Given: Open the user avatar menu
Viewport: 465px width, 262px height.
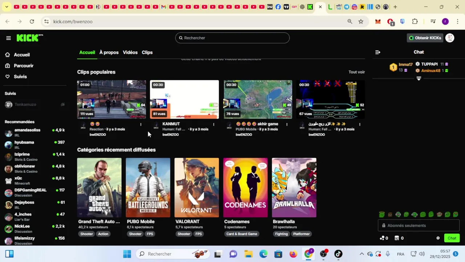Looking at the screenshot, I should tap(450, 38).
